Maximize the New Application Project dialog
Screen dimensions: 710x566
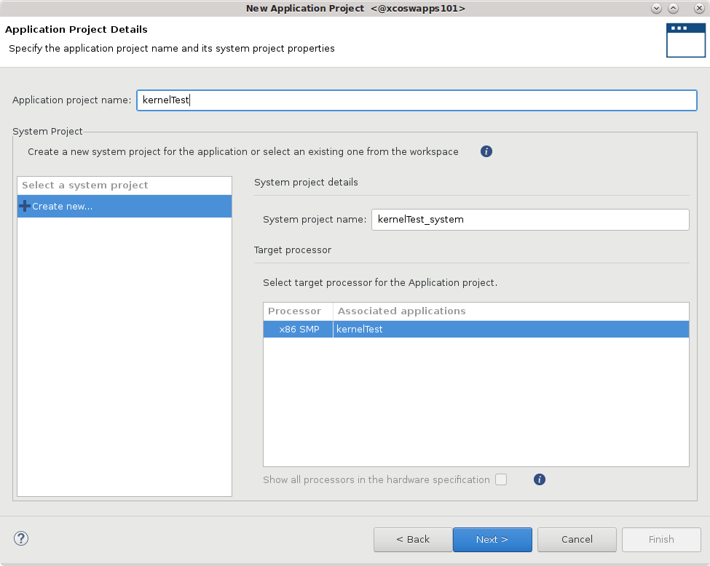coord(673,8)
